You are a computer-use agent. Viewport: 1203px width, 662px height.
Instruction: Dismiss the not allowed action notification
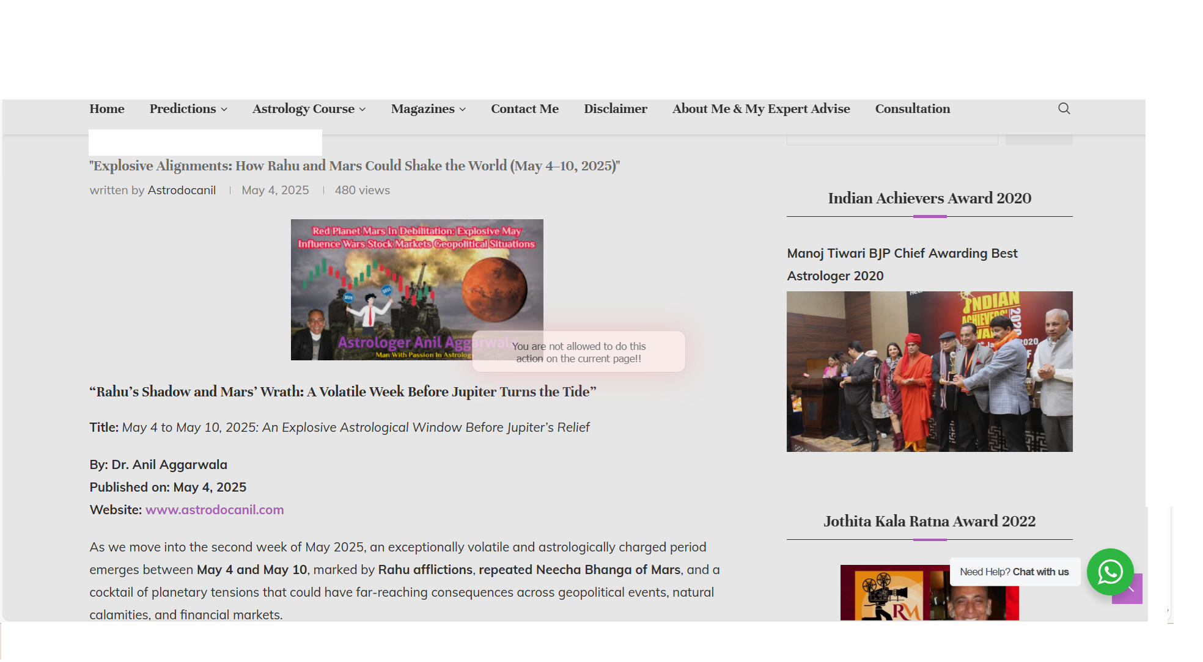point(578,352)
